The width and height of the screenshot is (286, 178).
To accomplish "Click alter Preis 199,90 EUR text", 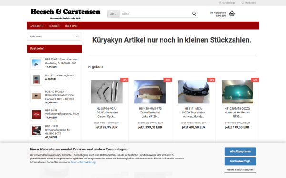I will [x=106, y=123].
